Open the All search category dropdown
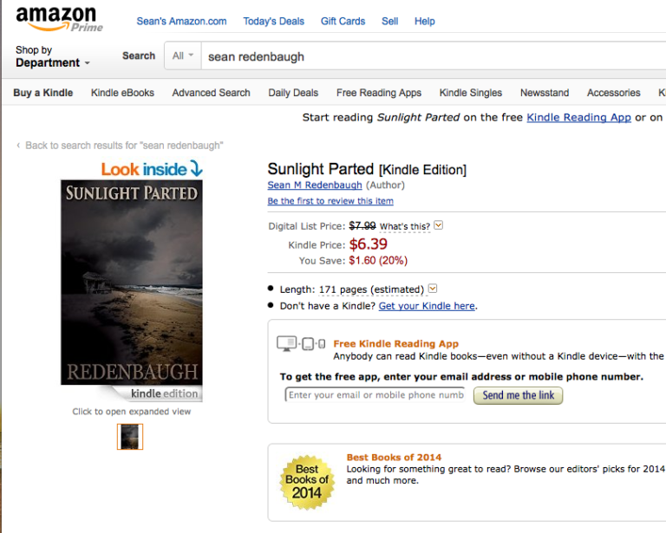 point(182,56)
